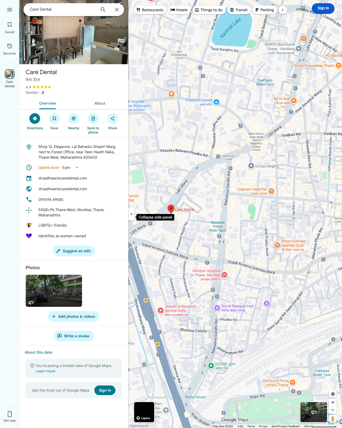Open the hamburger main menu
Viewport: 342px width, 428px height.
[10, 10]
